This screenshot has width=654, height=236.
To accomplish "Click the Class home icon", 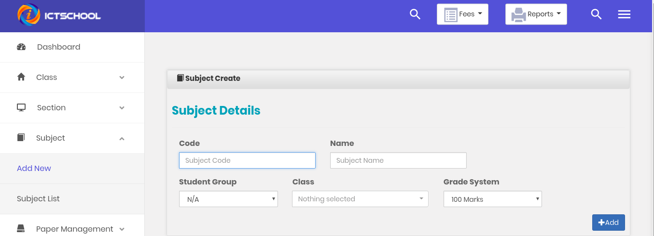I will click(x=21, y=77).
